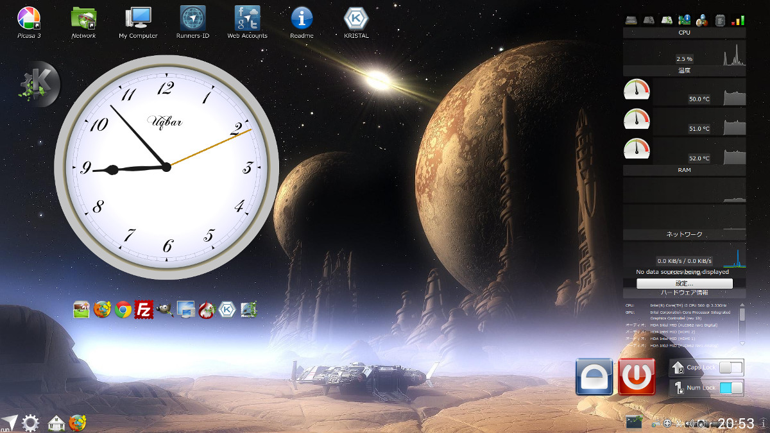Click the ネットワーク section header
This screenshot has height=433, width=770.
(x=684, y=235)
